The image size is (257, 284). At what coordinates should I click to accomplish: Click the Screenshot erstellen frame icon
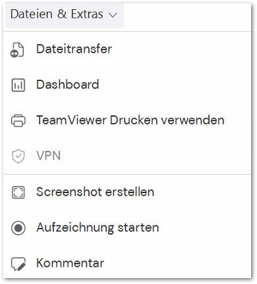[x=18, y=192]
